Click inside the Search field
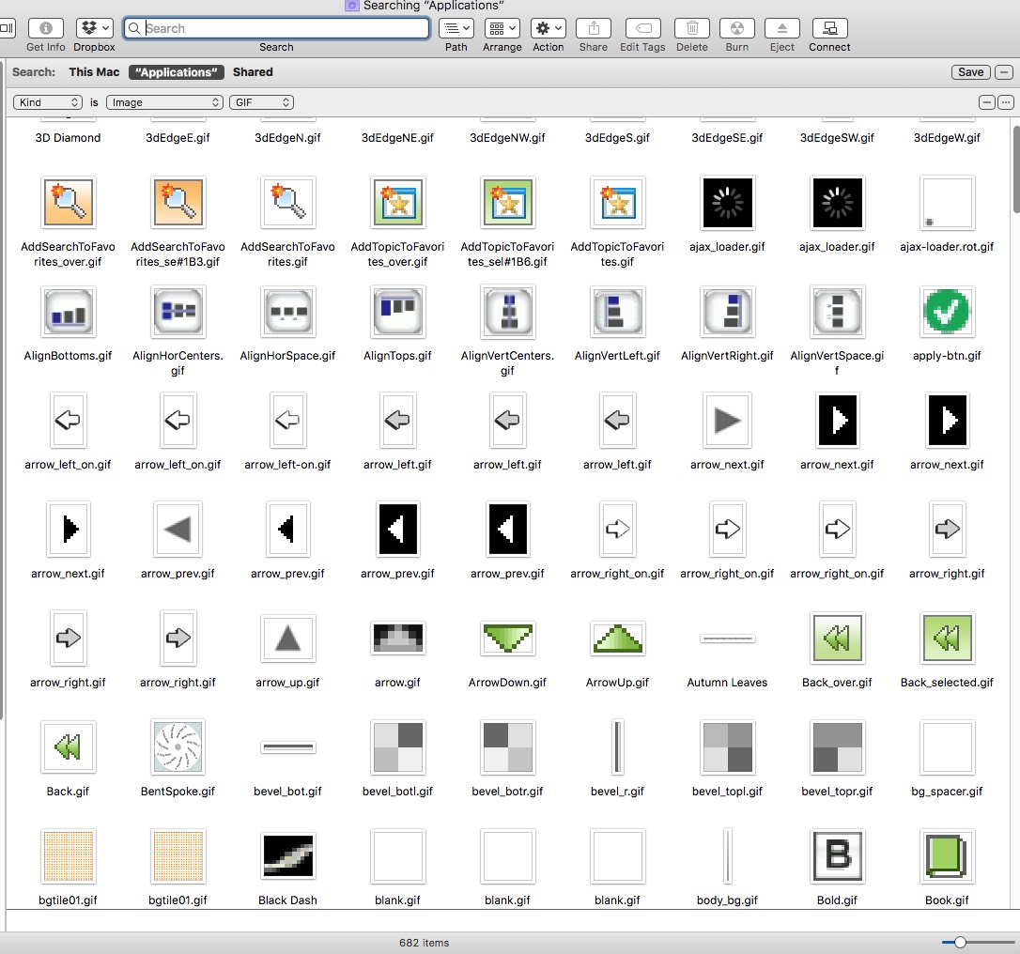The image size is (1020, 954). [282, 28]
